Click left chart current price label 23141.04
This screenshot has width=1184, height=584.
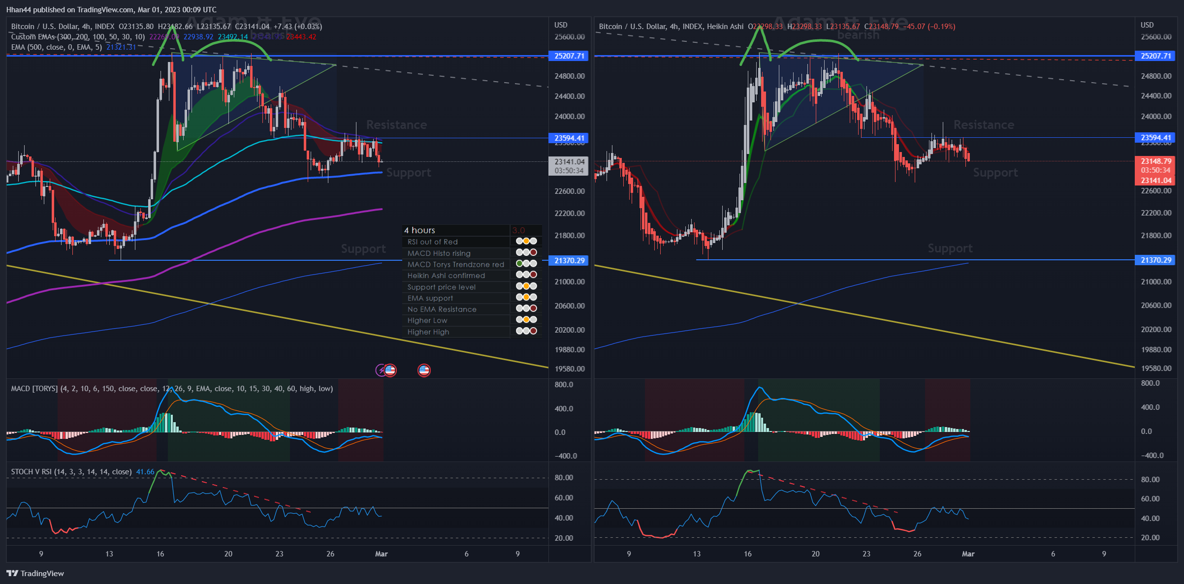(569, 161)
